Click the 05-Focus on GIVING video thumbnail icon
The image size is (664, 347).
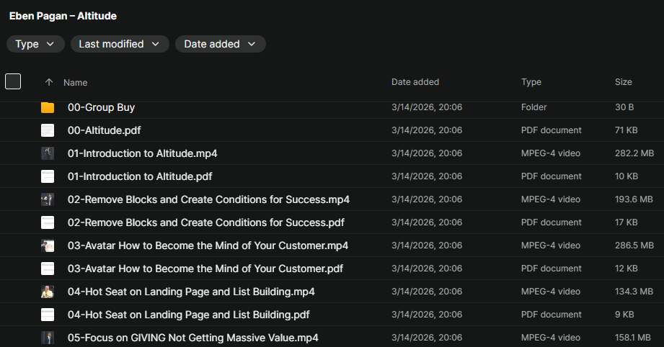[x=48, y=338]
